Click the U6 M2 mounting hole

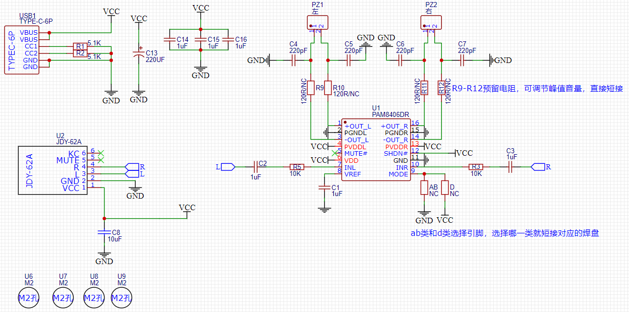pyautogui.click(x=28, y=298)
